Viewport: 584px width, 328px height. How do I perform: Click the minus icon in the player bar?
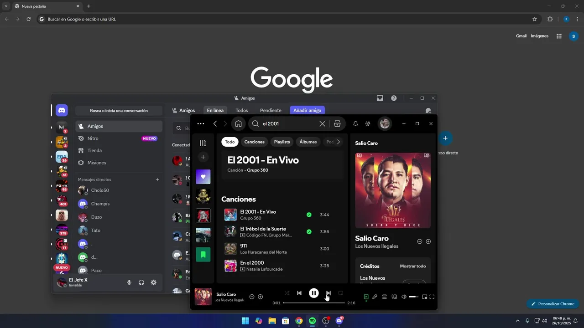[252, 297]
